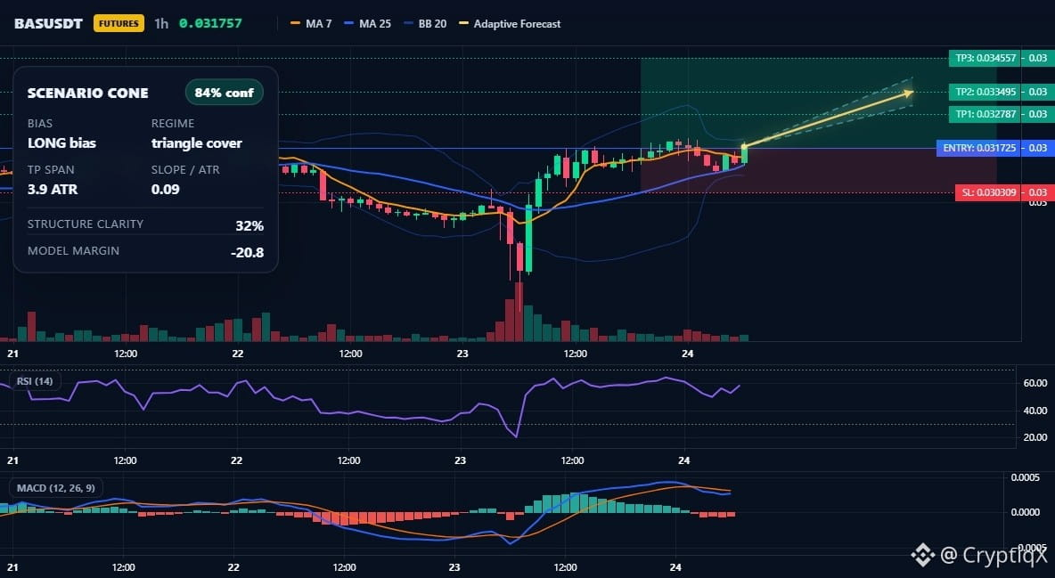Click the date label 21 on price chart axis

pyautogui.click(x=12, y=354)
